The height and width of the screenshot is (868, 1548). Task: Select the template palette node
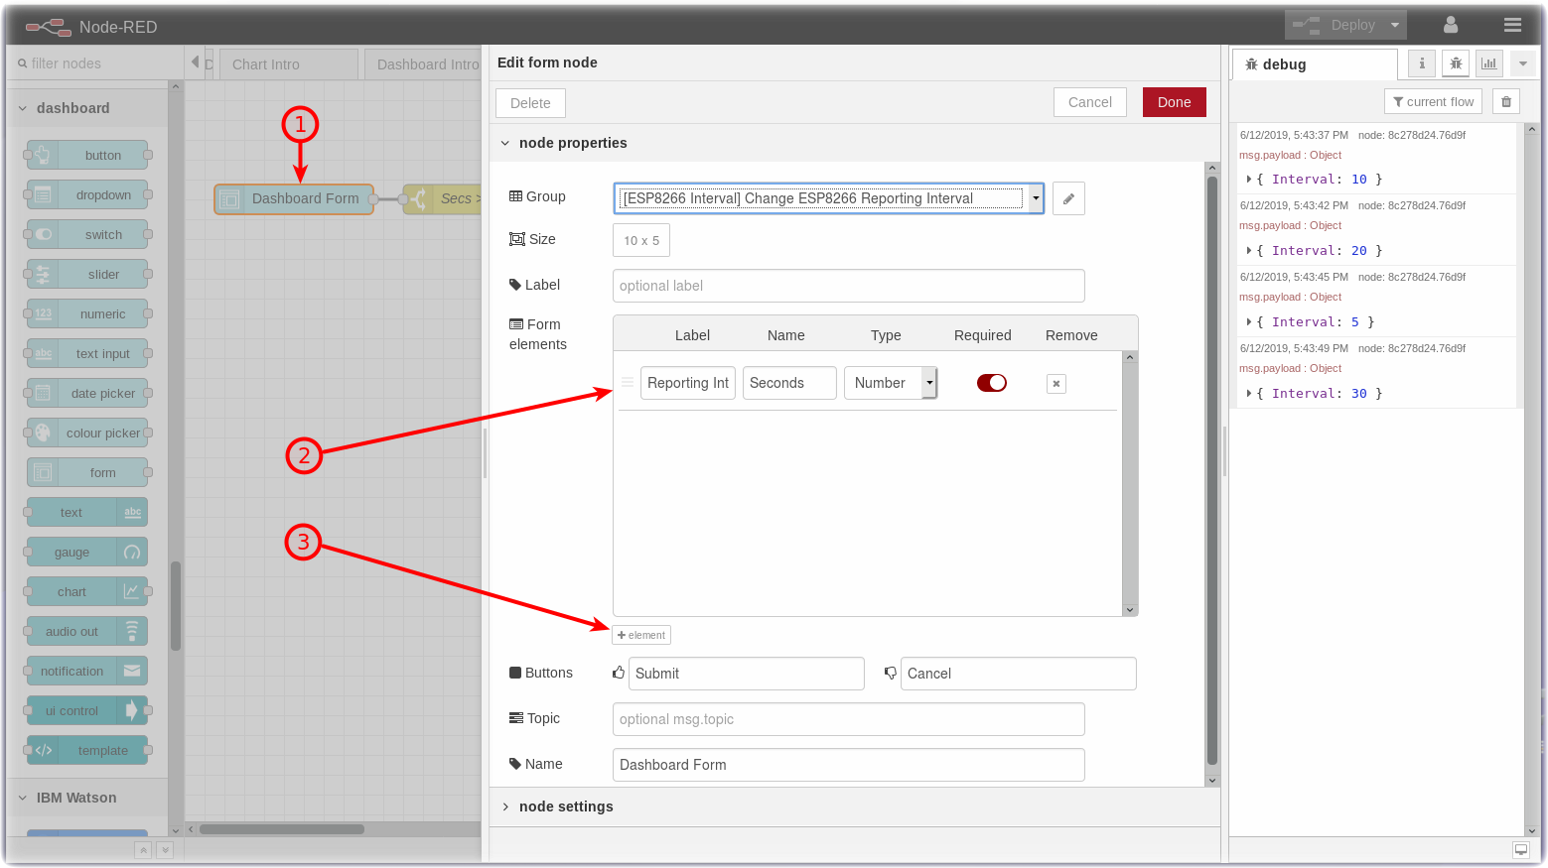coord(87,750)
